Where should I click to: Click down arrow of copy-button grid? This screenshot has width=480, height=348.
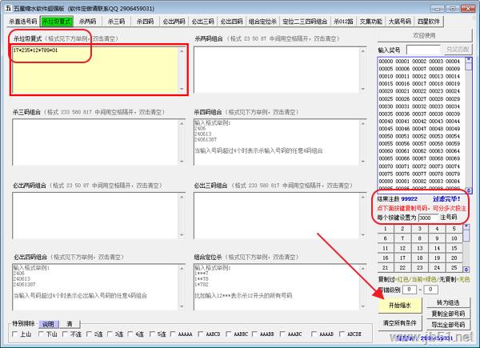(x=466, y=270)
